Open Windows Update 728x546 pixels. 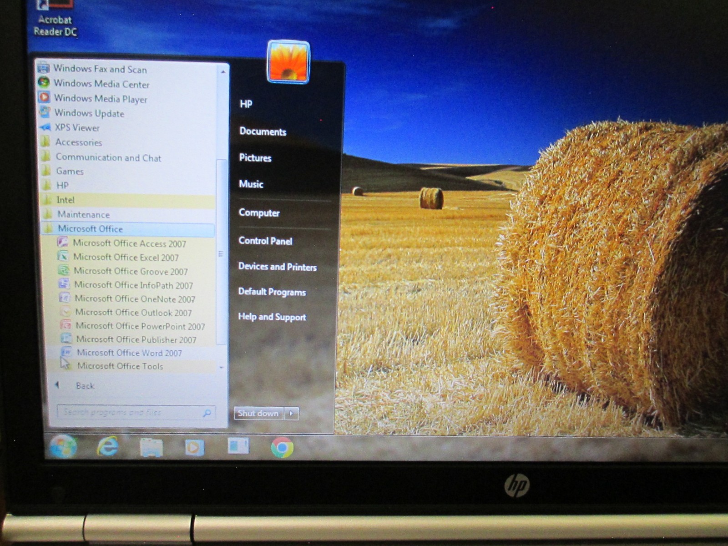coord(82,113)
